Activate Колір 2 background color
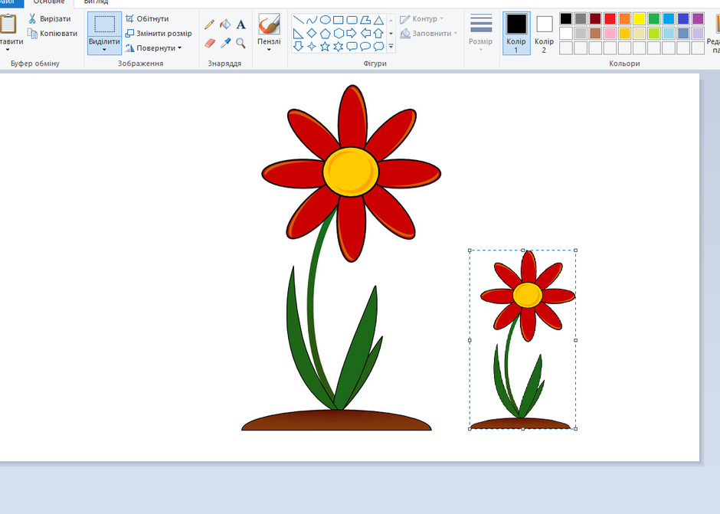720x514 pixels. [x=544, y=33]
